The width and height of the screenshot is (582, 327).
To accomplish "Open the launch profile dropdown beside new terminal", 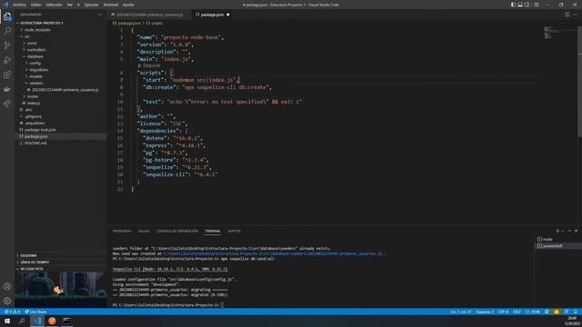I will (562, 231).
